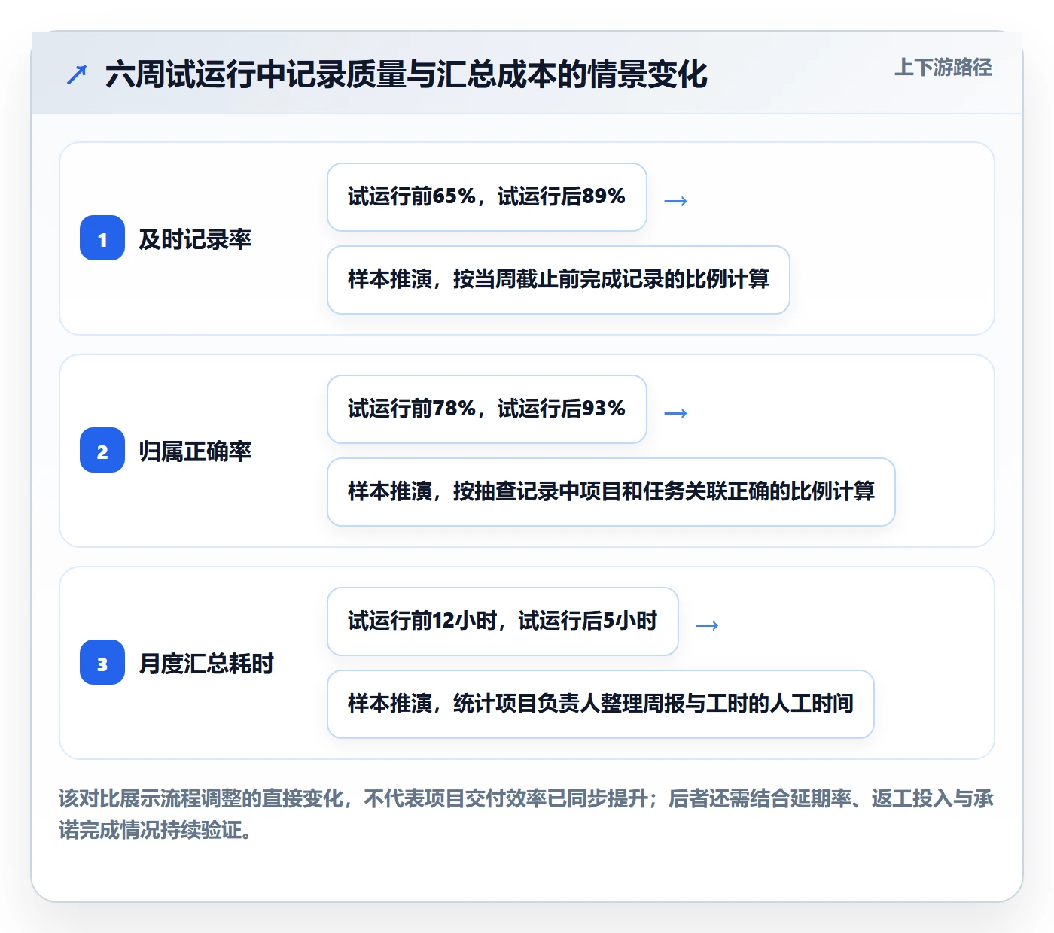Select the note 按抽查记录中项目和任务关联正确的比例计算
Viewport: 1054px width, 933px height.
[x=611, y=492]
